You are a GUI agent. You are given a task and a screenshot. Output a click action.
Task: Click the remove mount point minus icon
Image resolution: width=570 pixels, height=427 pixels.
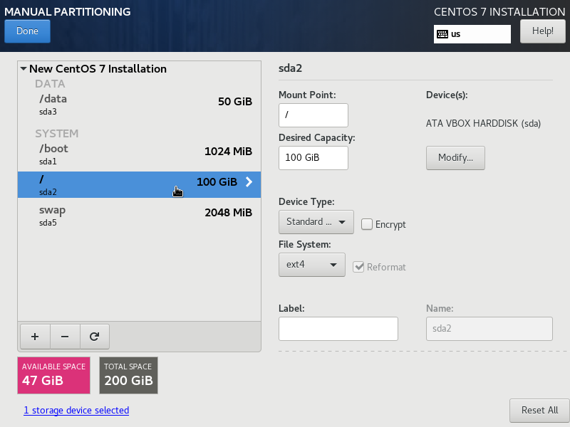(64, 334)
